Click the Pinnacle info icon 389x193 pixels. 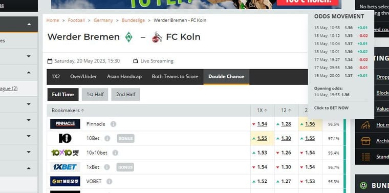pyautogui.click(x=113, y=124)
